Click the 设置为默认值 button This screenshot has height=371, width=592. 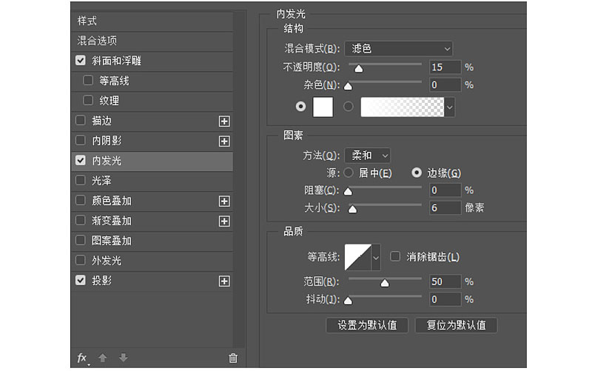[x=367, y=325]
